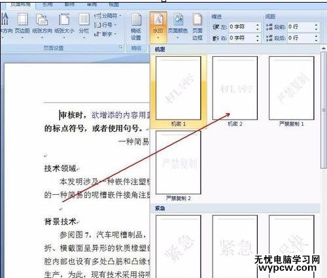Image resolution: width=327 pixels, height=278 pixels.
Task: Click the 段后 spacing spinner arrows
Action: pyautogui.click(x=317, y=38)
